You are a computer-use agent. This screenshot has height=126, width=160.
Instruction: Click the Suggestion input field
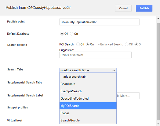tap(95, 55)
